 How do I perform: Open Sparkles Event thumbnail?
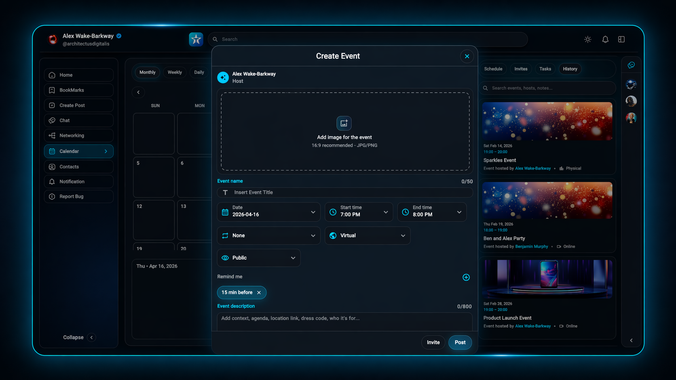point(547,122)
